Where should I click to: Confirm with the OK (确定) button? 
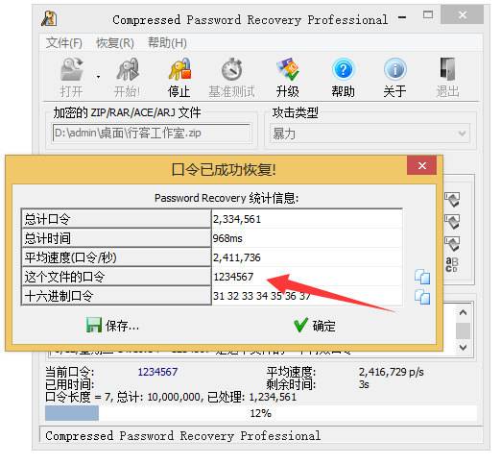click(314, 326)
